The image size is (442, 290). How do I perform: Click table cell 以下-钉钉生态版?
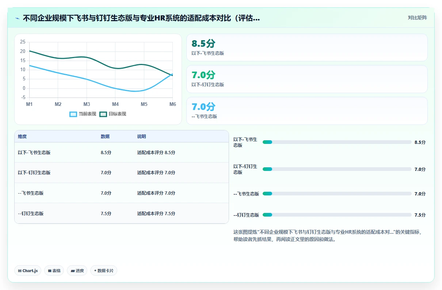(34, 173)
